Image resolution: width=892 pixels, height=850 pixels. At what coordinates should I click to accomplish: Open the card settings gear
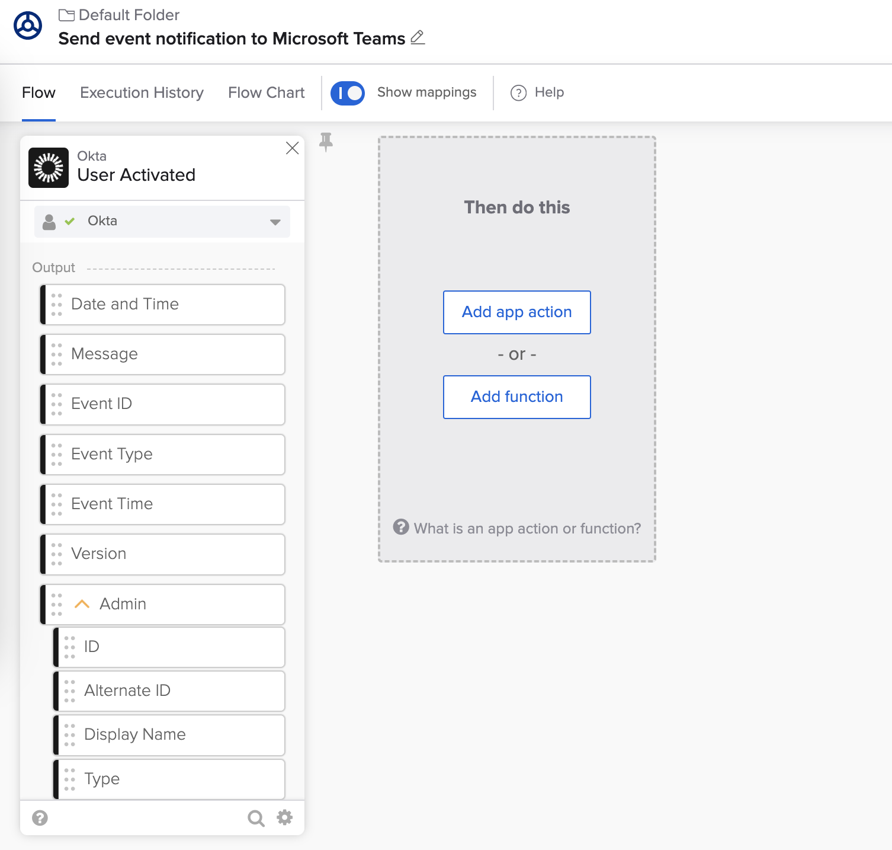click(x=285, y=818)
